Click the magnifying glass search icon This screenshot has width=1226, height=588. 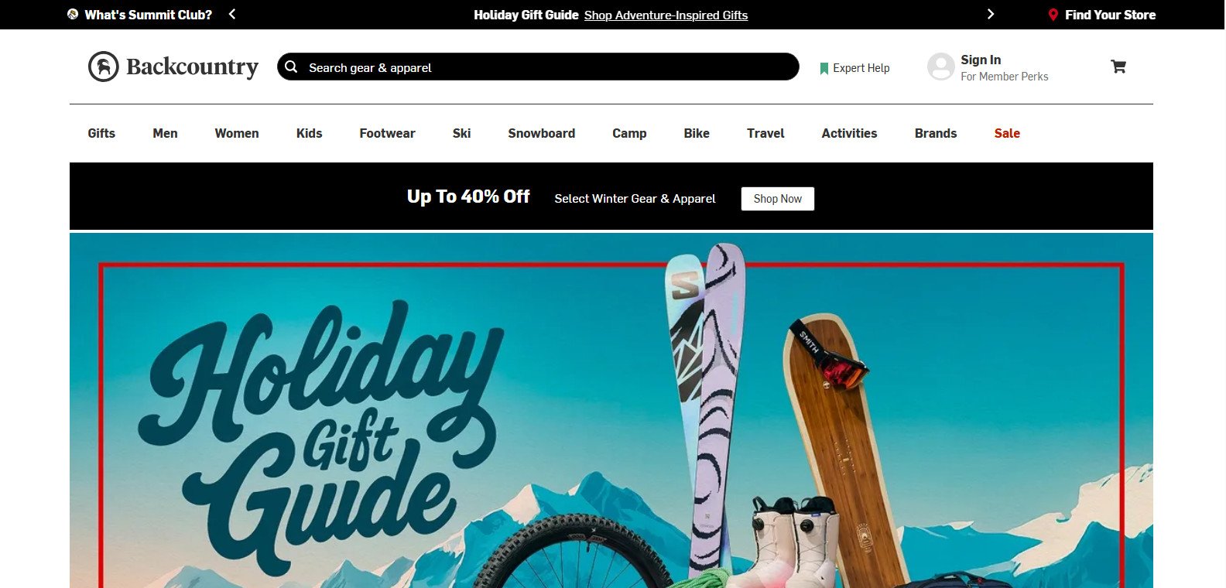point(291,67)
